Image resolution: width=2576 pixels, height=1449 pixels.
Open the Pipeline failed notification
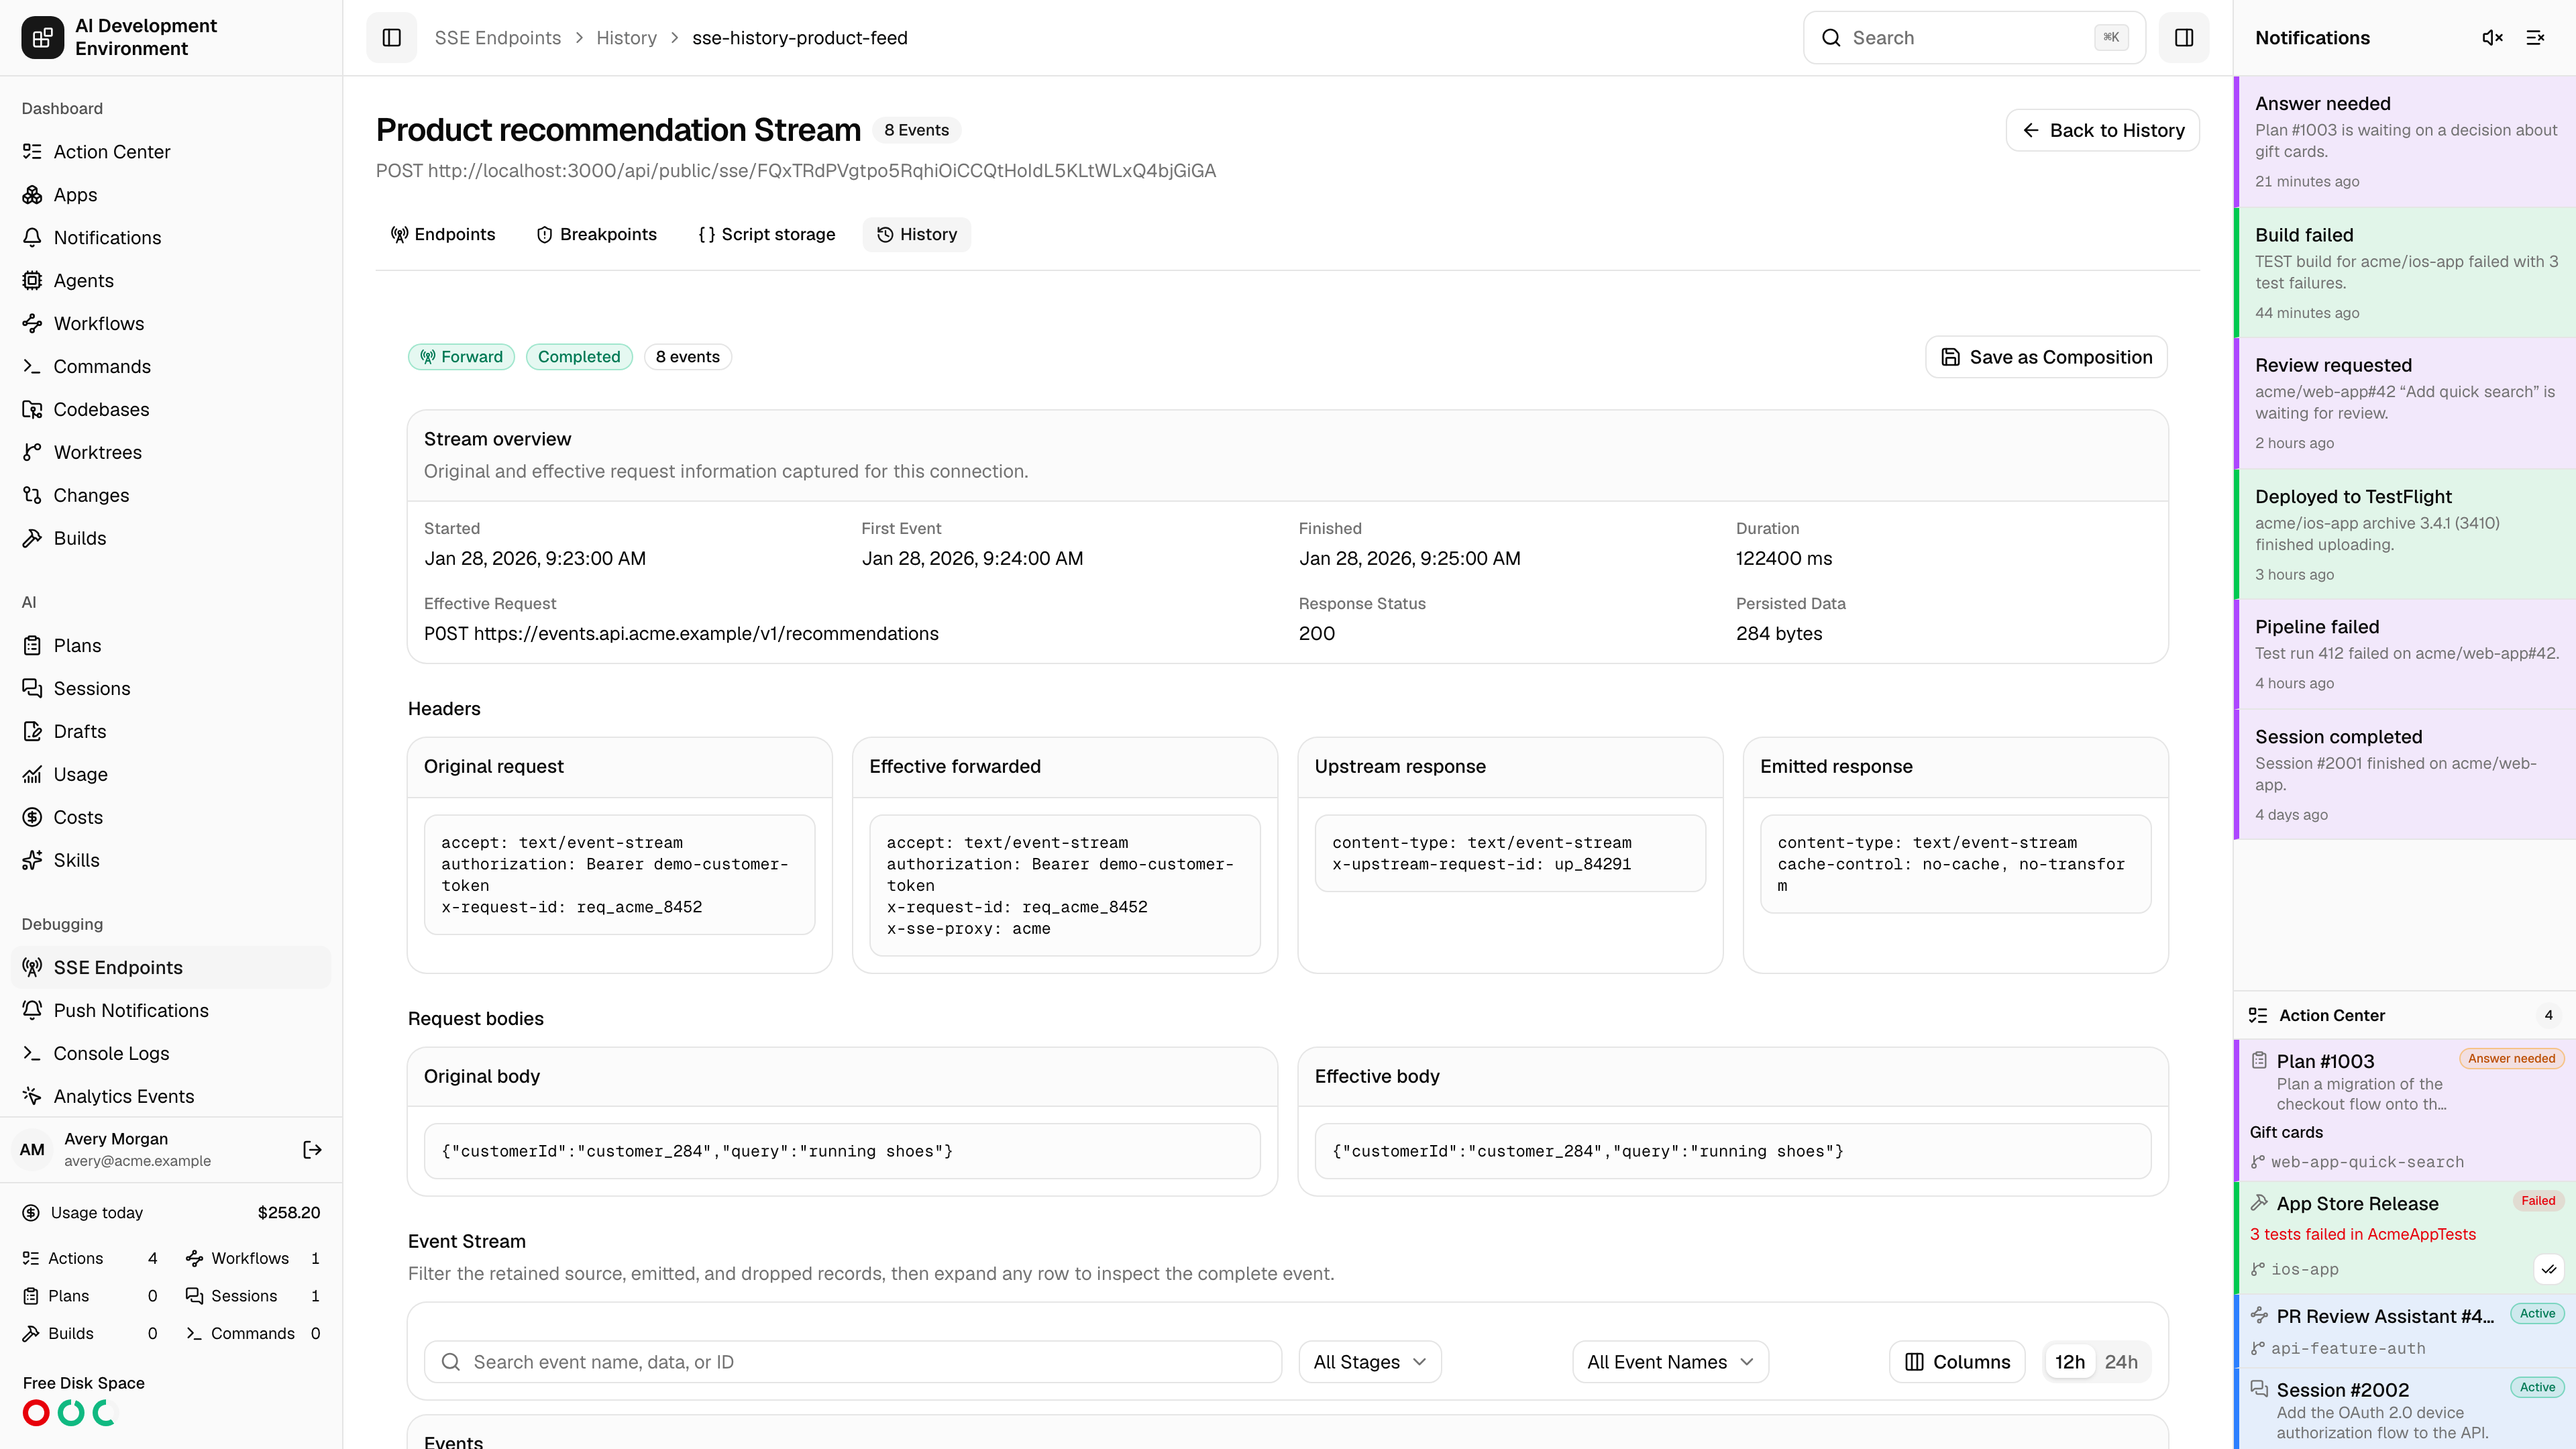pyautogui.click(x=2405, y=655)
